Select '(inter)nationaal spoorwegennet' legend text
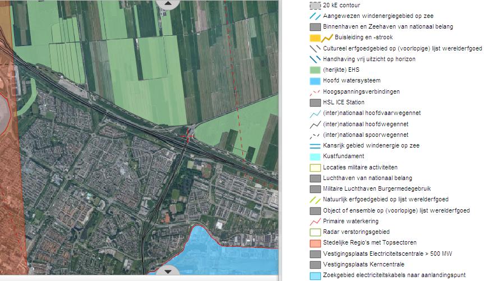Screen dimensions: 484x281 pyautogui.click(x=366, y=135)
